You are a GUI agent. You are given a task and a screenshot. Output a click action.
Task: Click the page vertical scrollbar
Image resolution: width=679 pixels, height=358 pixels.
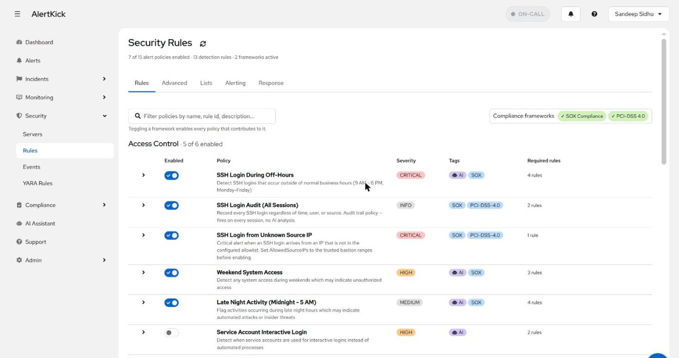tap(664, 101)
